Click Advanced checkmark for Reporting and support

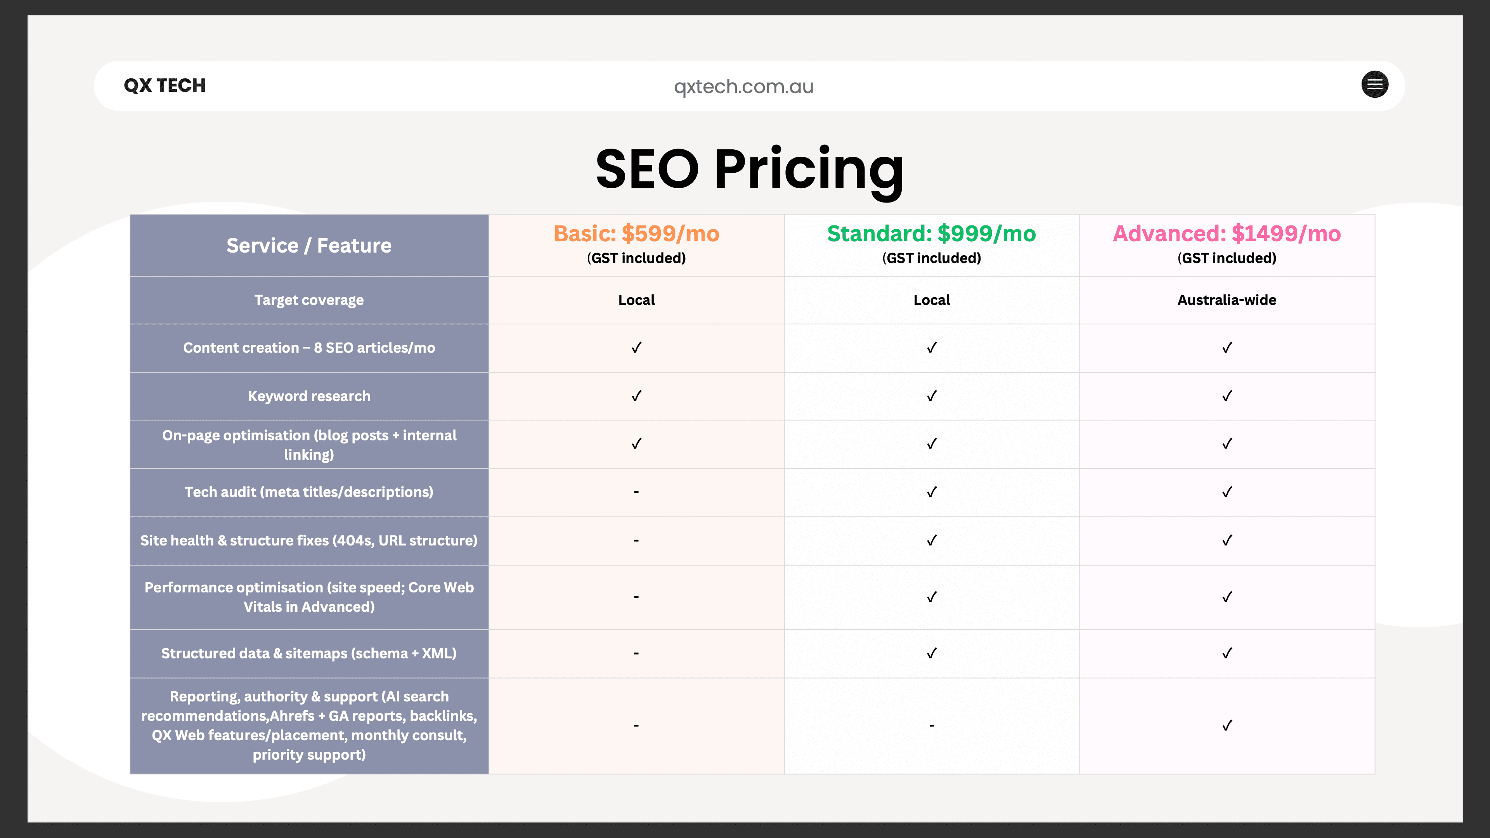pos(1227,725)
